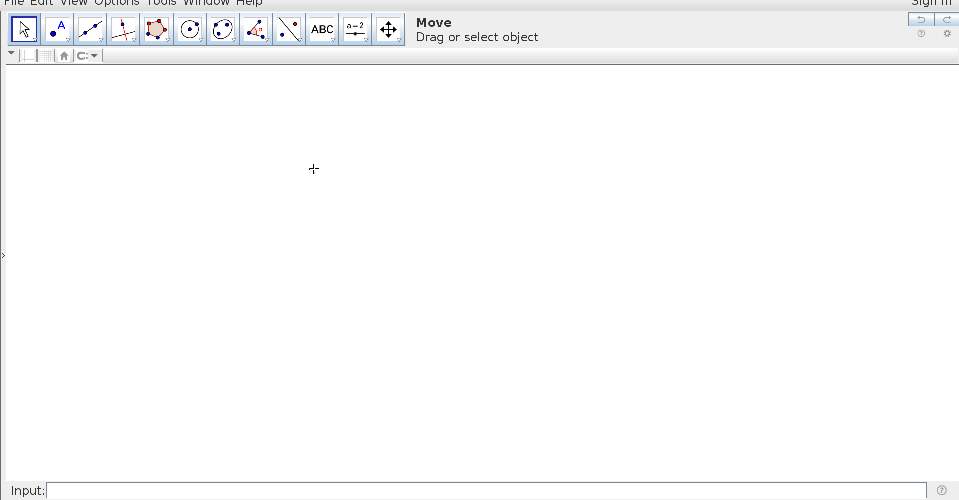959x500 pixels.
Task: Open the Polygon tool's dropdown triangle
Action: 168,40
